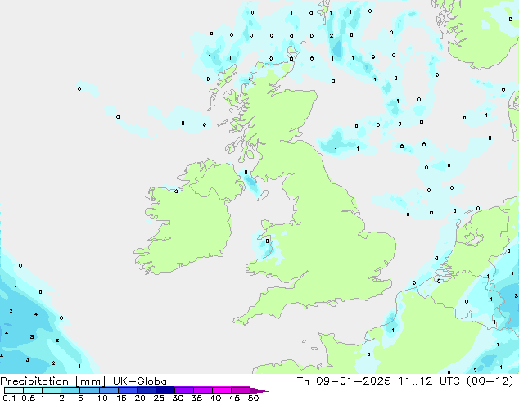Screen dimensions: 519x401
Task: Click the 40–45 mm magenta legend swatch
Action: (x=222, y=390)
